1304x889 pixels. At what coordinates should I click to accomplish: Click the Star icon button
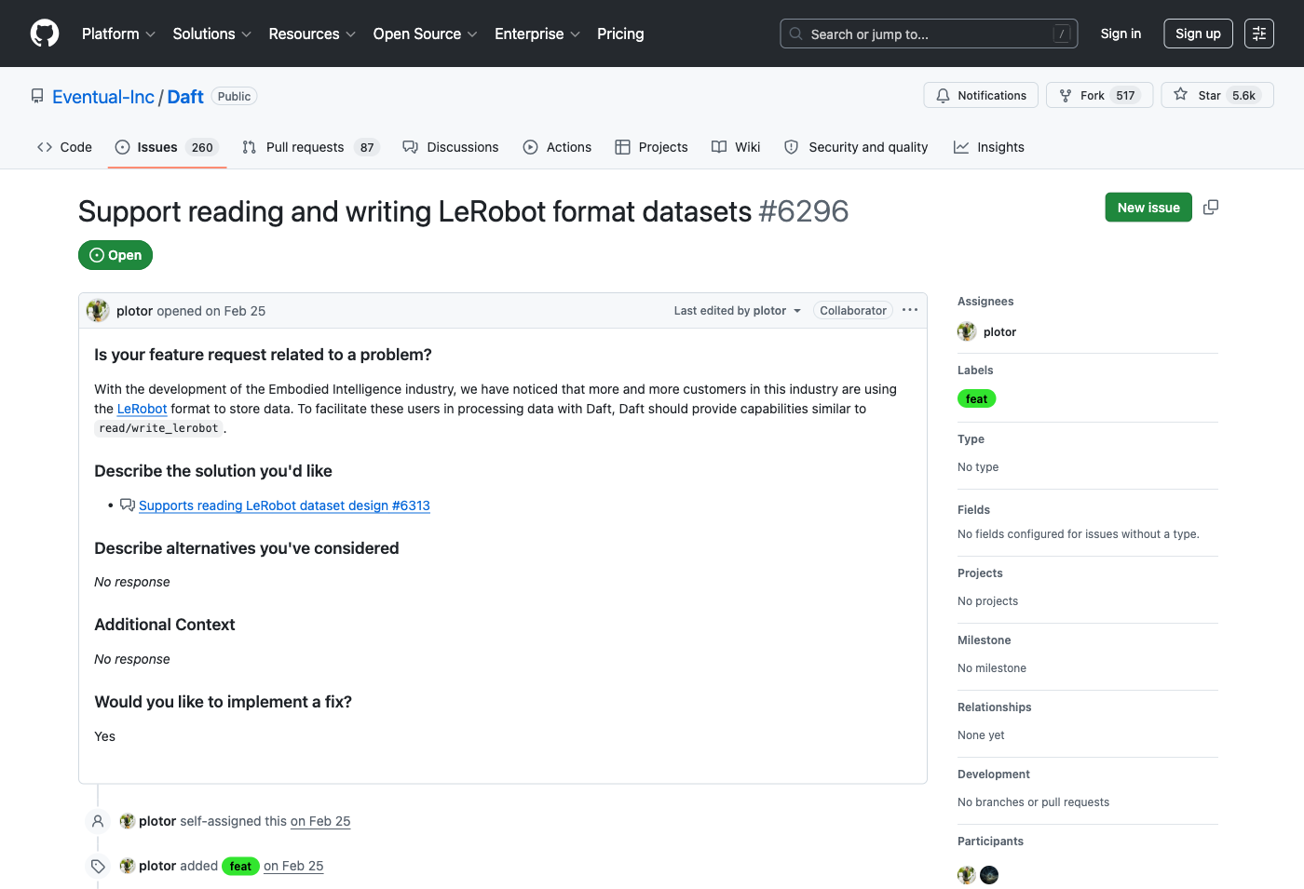1180,95
